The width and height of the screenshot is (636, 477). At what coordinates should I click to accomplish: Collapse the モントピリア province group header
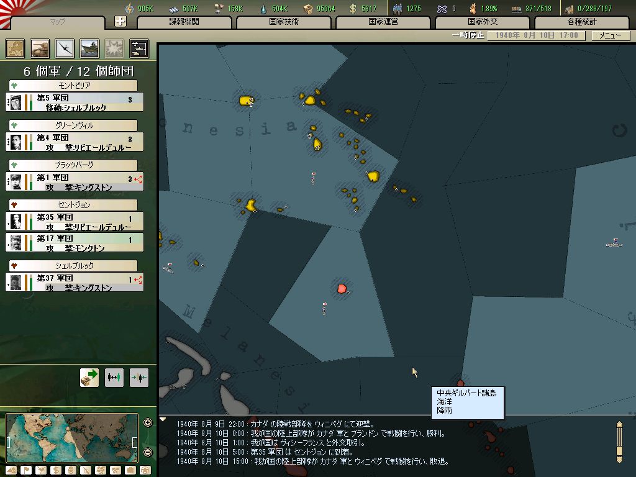coord(73,86)
